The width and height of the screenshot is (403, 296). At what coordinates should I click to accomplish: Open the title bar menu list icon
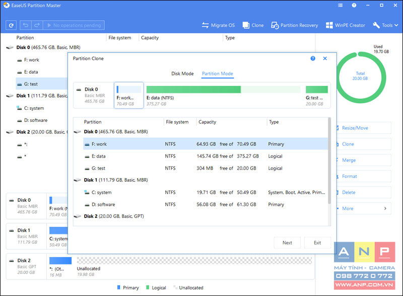pos(341,5)
